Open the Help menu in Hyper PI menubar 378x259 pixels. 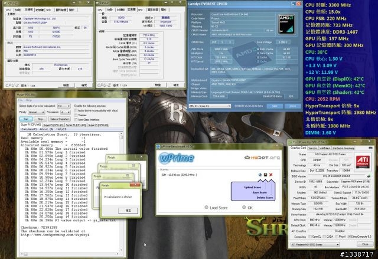(29, 100)
